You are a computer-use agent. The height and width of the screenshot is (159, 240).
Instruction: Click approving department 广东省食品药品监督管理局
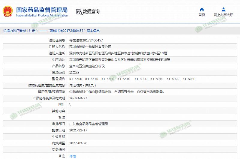88,124
